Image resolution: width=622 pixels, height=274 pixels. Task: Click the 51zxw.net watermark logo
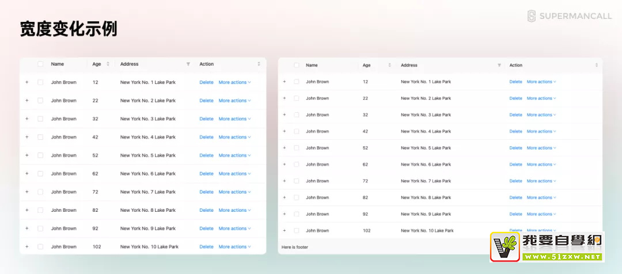[545, 246]
